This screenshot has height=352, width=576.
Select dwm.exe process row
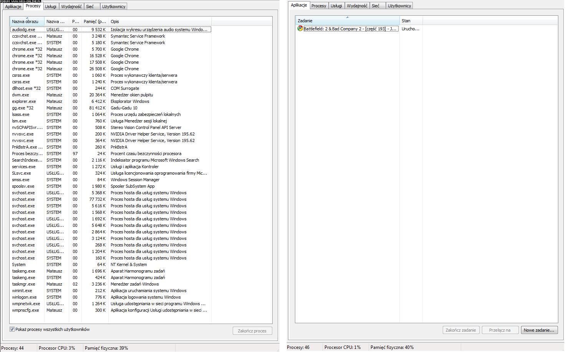(x=111, y=95)
